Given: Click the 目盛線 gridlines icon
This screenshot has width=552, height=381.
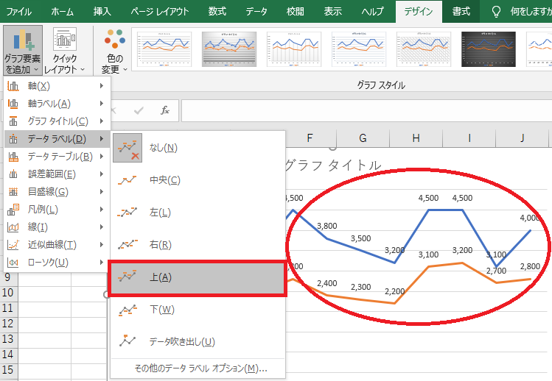Looking at the screenshot, I should pyautogui.click(x=13, y=191).
